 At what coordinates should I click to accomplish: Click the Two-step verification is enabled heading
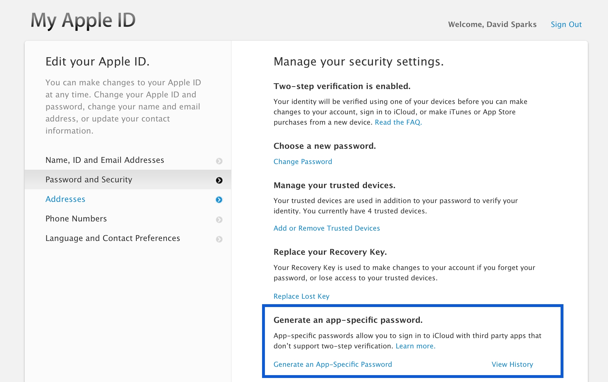[x=342, y=86]
